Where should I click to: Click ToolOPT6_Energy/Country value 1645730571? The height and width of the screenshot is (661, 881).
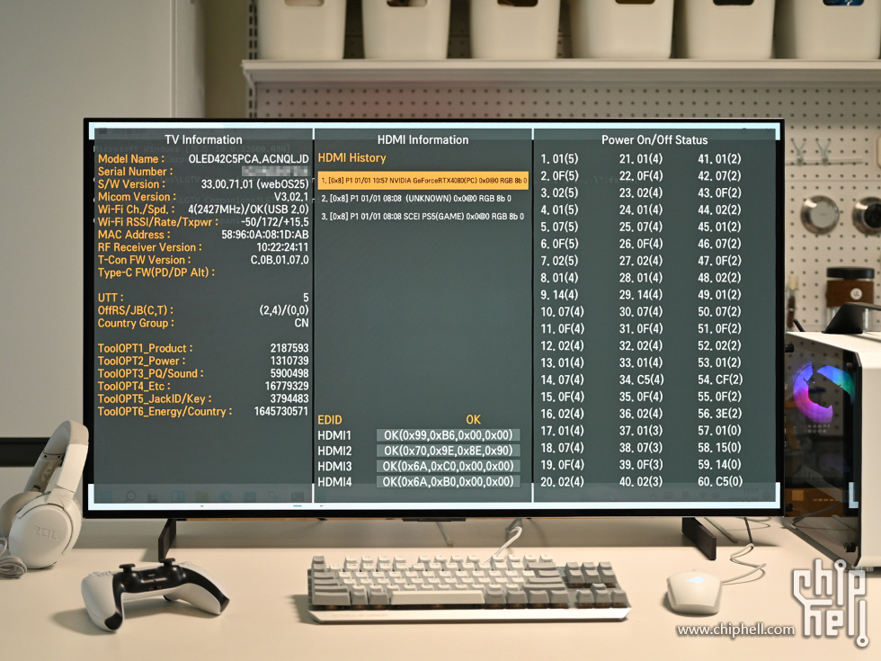coord(280,412)
